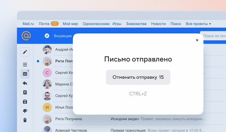Open 'Алексей Чистяков' sender name
The width and height of the screenshot is (226, 132).
click(x=71, y=130)
